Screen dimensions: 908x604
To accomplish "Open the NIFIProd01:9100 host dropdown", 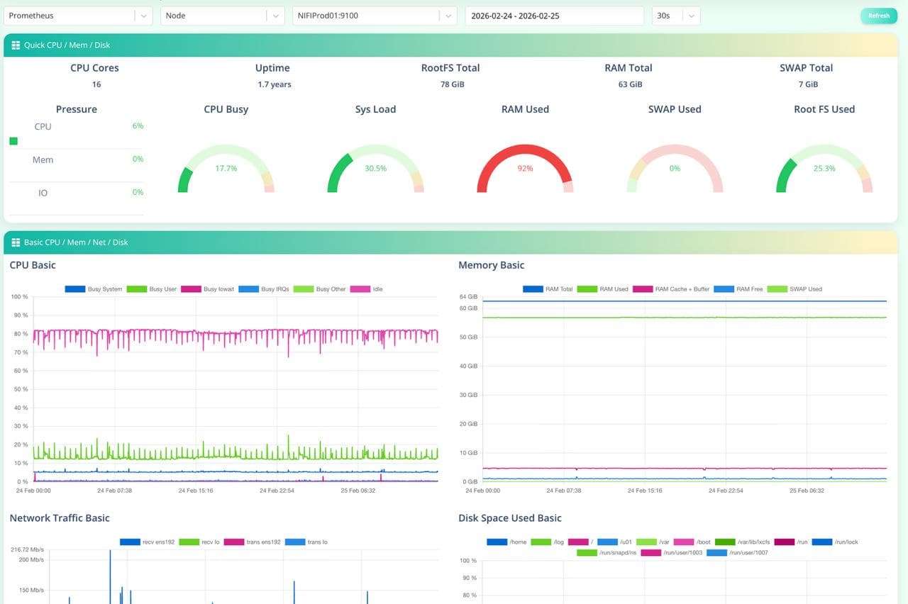I will [x=374, y=16].
